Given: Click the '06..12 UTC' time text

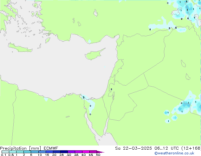Looking at the screenshot, I should 166,148.
